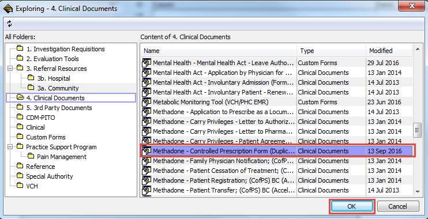Screen dimensions: 428x219
Task: Click document icon of Methadone Patient Transfer
Action: pos(147,190)
